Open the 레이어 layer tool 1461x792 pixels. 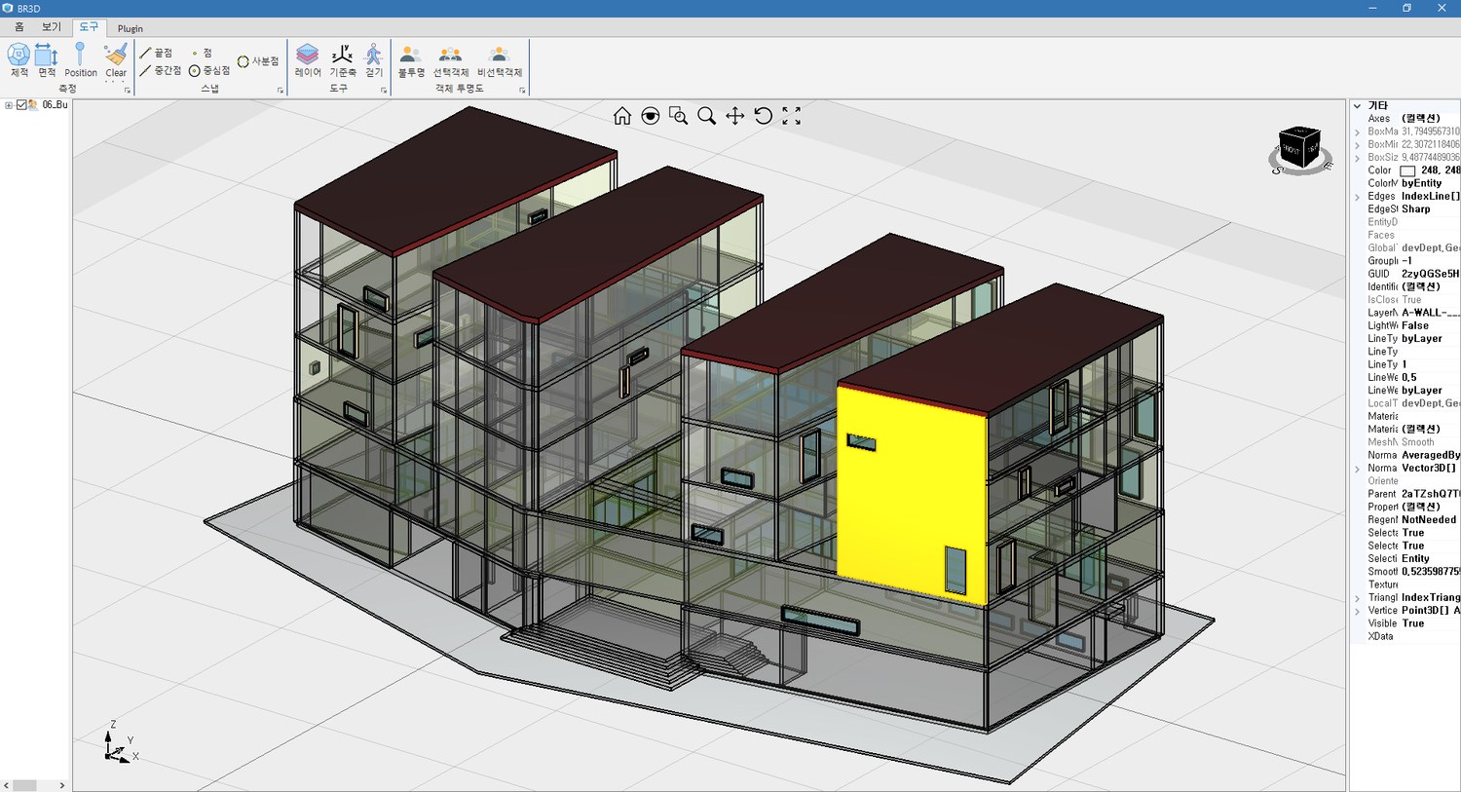[x=308, y=60]
